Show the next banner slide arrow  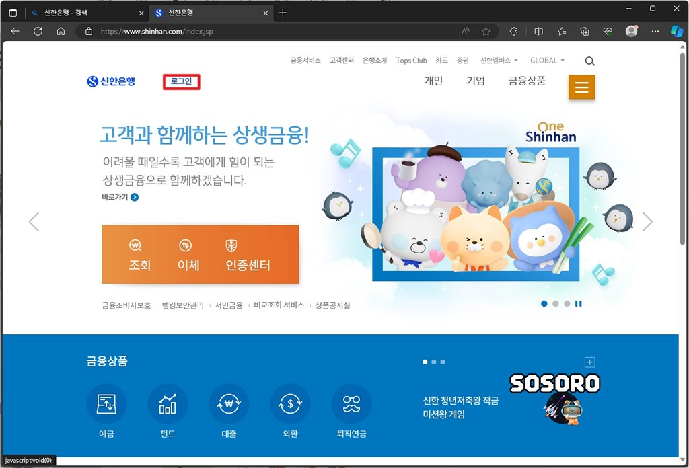pyautogui.click(x=647, y=221)
